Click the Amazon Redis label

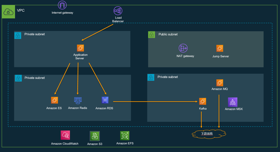78,108
